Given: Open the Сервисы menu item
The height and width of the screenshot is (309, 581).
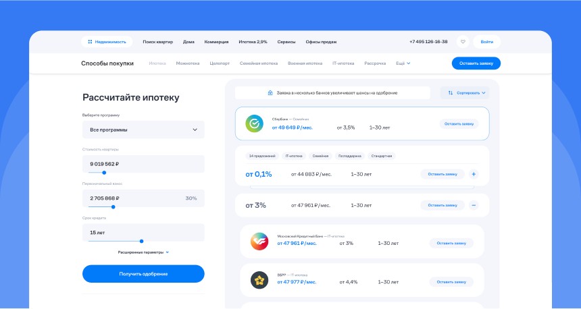Looking at the screenshot, I should [x=286, y=42].
